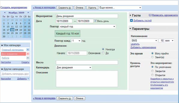The image size is (179, 103).
Task: Click Ноябрь 2009 month title
Action: (x=16, y=13)
